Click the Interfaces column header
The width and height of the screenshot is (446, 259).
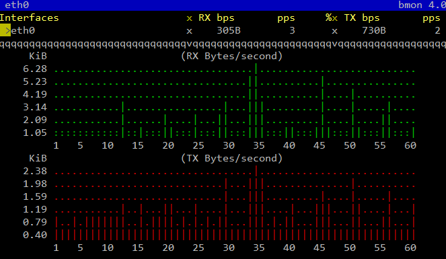(x=30, y=18)
